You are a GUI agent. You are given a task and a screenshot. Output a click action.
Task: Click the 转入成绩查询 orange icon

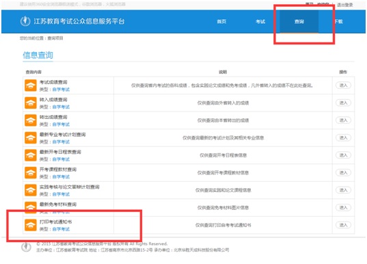31,103
